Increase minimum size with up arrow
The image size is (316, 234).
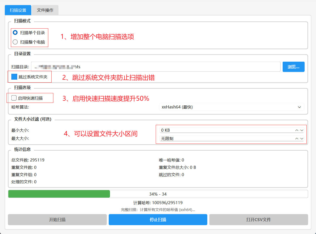click(x=297, y=130)
